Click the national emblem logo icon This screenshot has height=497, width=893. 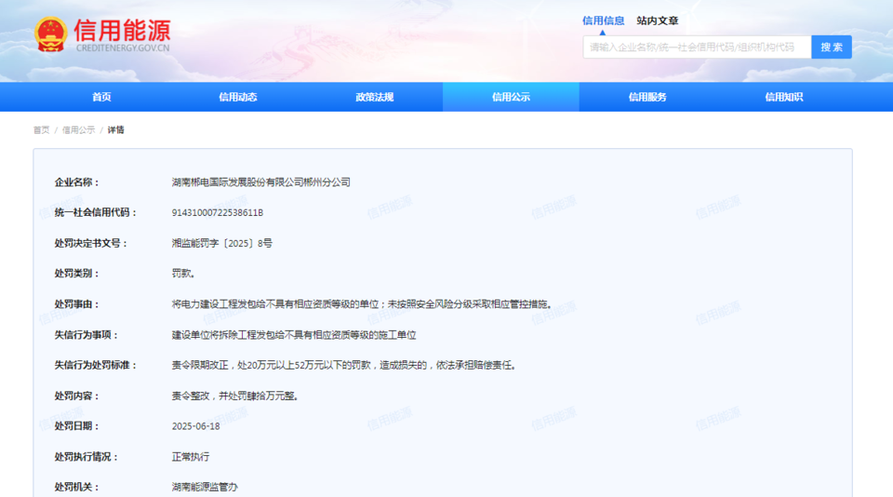point(49,34)
